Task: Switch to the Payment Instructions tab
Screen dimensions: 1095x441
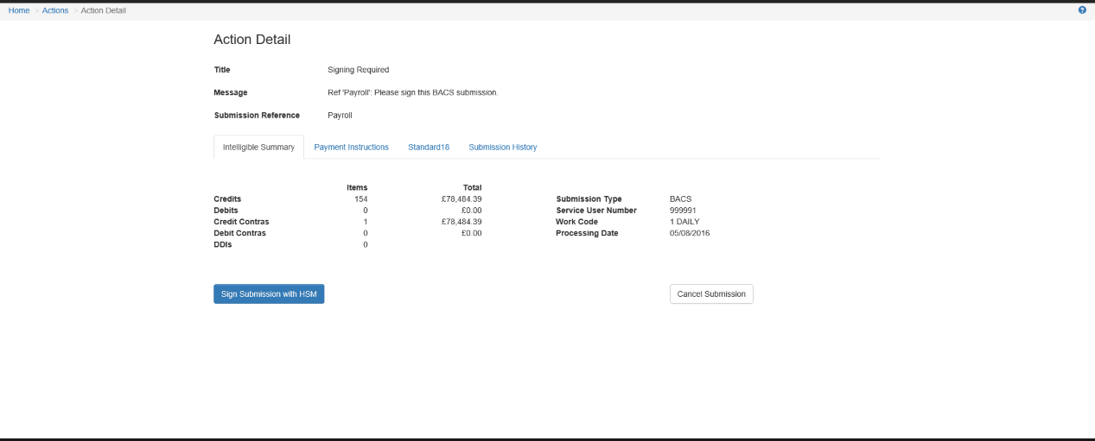Action: pos(351,148)
